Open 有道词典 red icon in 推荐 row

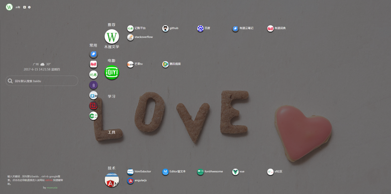(x=270, y=29)
